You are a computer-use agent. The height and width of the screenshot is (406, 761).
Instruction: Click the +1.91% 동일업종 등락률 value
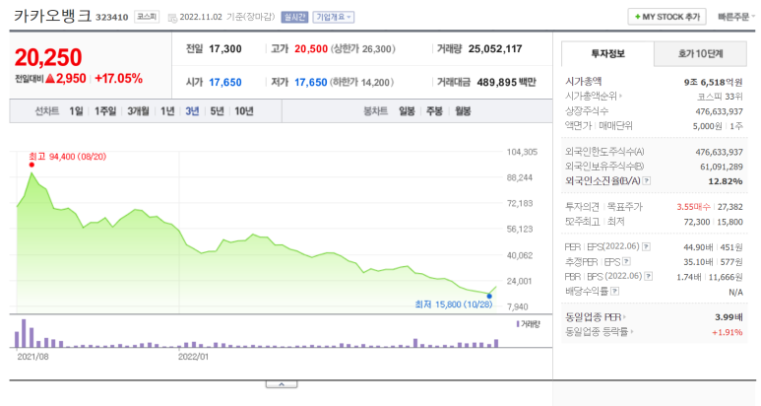tap(727, 333)
